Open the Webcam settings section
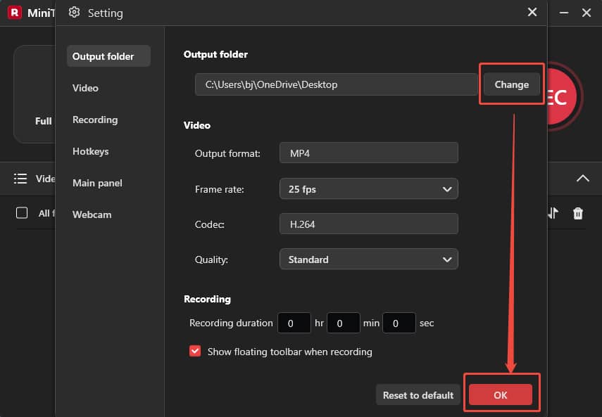 [x=92, y=214]
